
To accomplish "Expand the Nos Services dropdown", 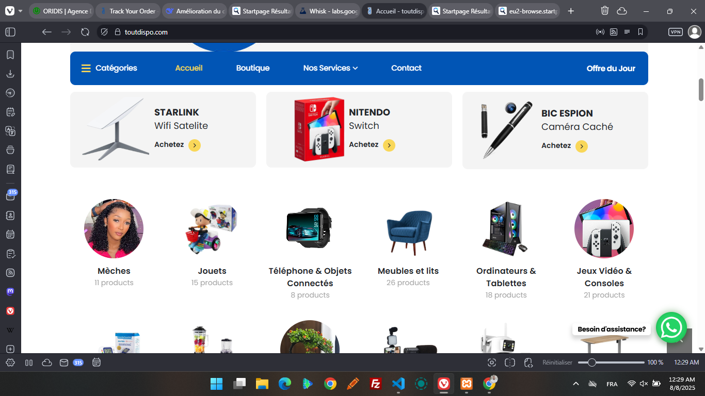I will (x=330, y=68).
